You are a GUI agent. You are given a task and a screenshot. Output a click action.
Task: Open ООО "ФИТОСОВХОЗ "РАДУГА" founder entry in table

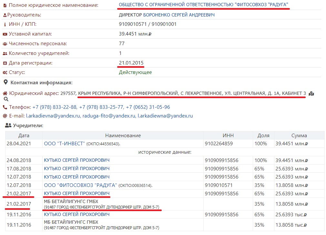point(80,185)
